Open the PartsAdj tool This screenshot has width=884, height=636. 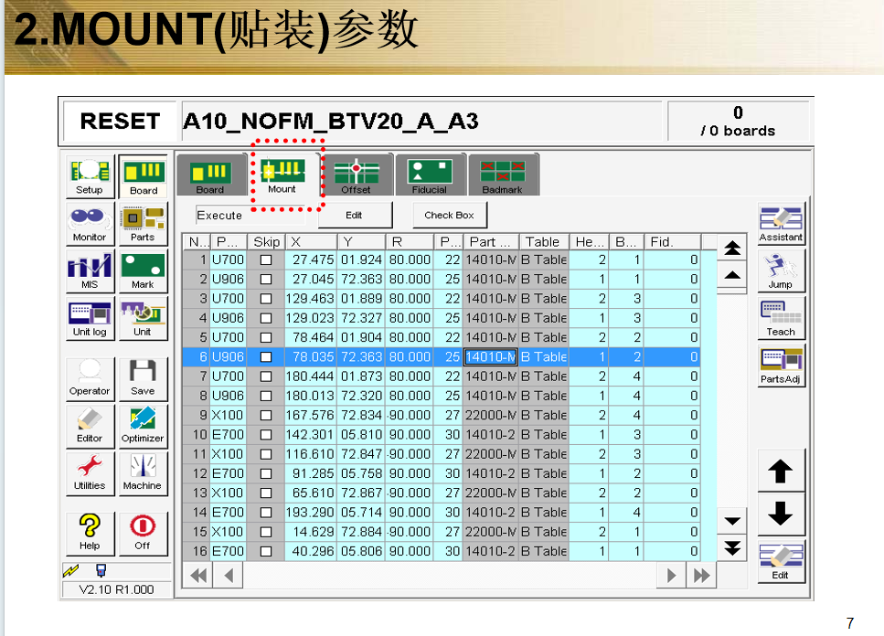781,366
